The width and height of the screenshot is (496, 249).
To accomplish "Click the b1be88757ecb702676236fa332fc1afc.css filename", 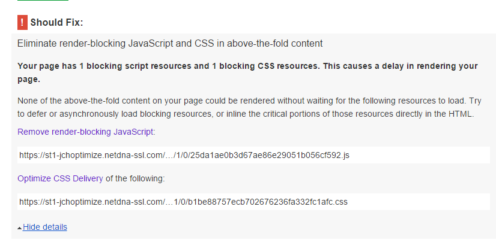I will pos(268,202).
